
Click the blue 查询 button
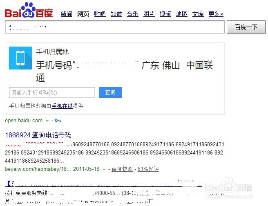tap(110, 92)
